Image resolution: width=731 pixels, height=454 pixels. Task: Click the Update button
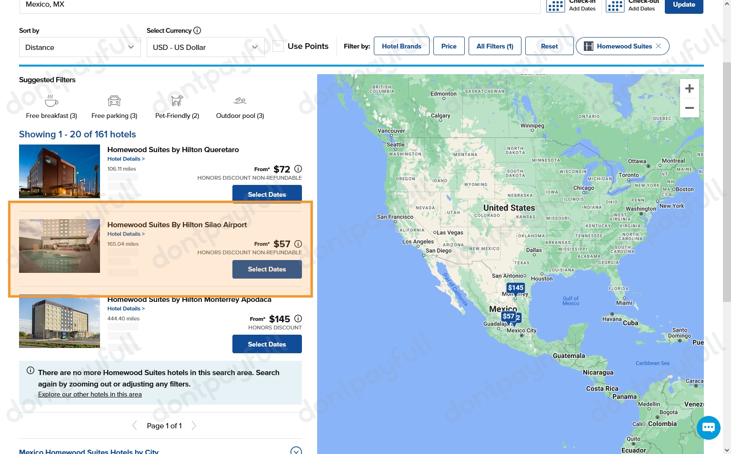pos(684,4)
